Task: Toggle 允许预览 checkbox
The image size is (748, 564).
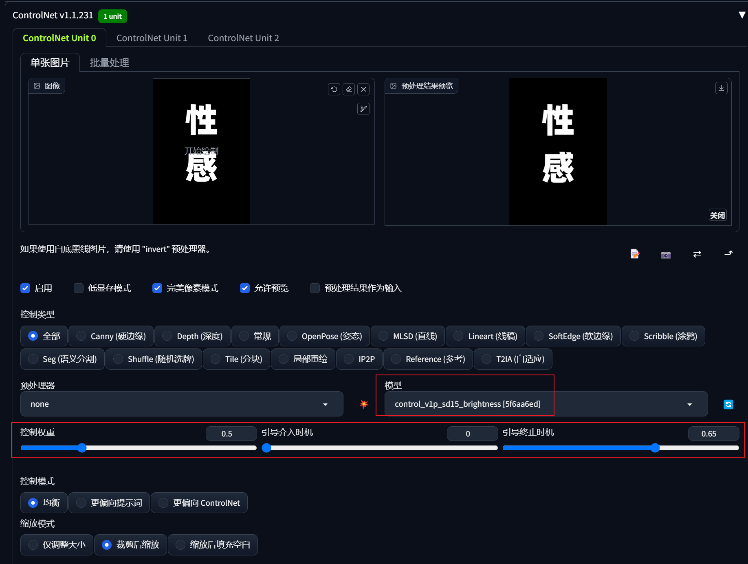Action: pyautogui.click(x=245, y=288)
